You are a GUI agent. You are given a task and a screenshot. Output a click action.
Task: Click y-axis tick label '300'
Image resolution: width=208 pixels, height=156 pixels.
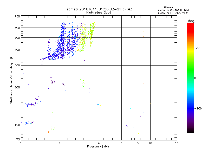click(x=17, y=66)
